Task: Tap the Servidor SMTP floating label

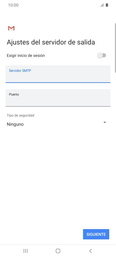Action: [20, 71]
